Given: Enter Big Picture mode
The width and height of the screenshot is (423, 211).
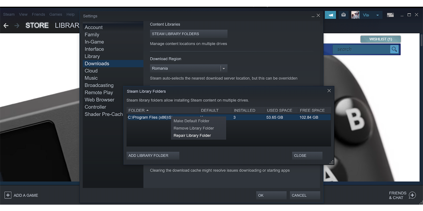Looking at the screenshot, I should click(x=390, y=15).
